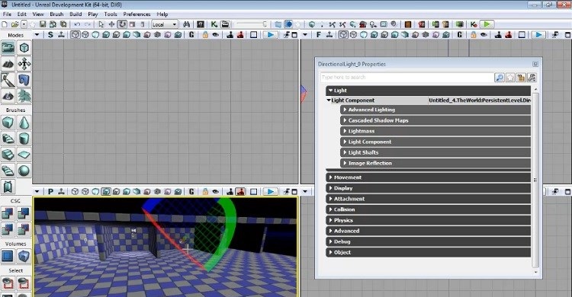This screenshot has width=572, height=297.
Task: Activate Geometry mode with the cube icon
Action: tap(24, 48)
